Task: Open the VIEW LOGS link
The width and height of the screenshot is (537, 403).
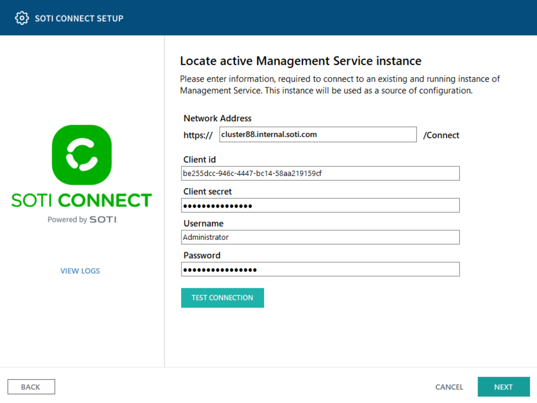Action: tap(80, 271)
